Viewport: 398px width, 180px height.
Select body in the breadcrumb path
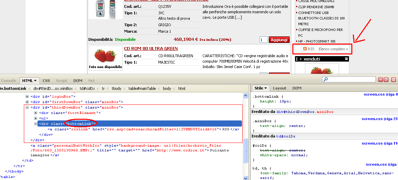167,88
